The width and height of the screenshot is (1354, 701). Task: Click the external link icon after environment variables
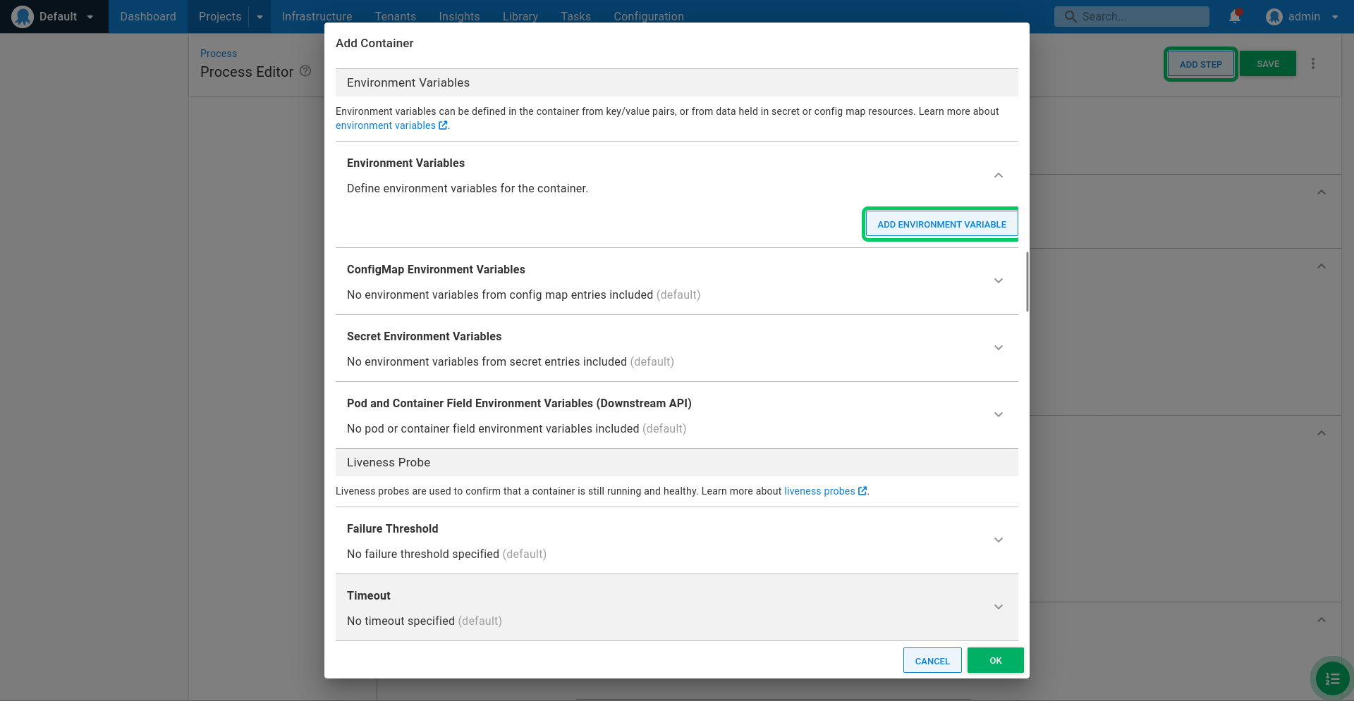point(443,125)
